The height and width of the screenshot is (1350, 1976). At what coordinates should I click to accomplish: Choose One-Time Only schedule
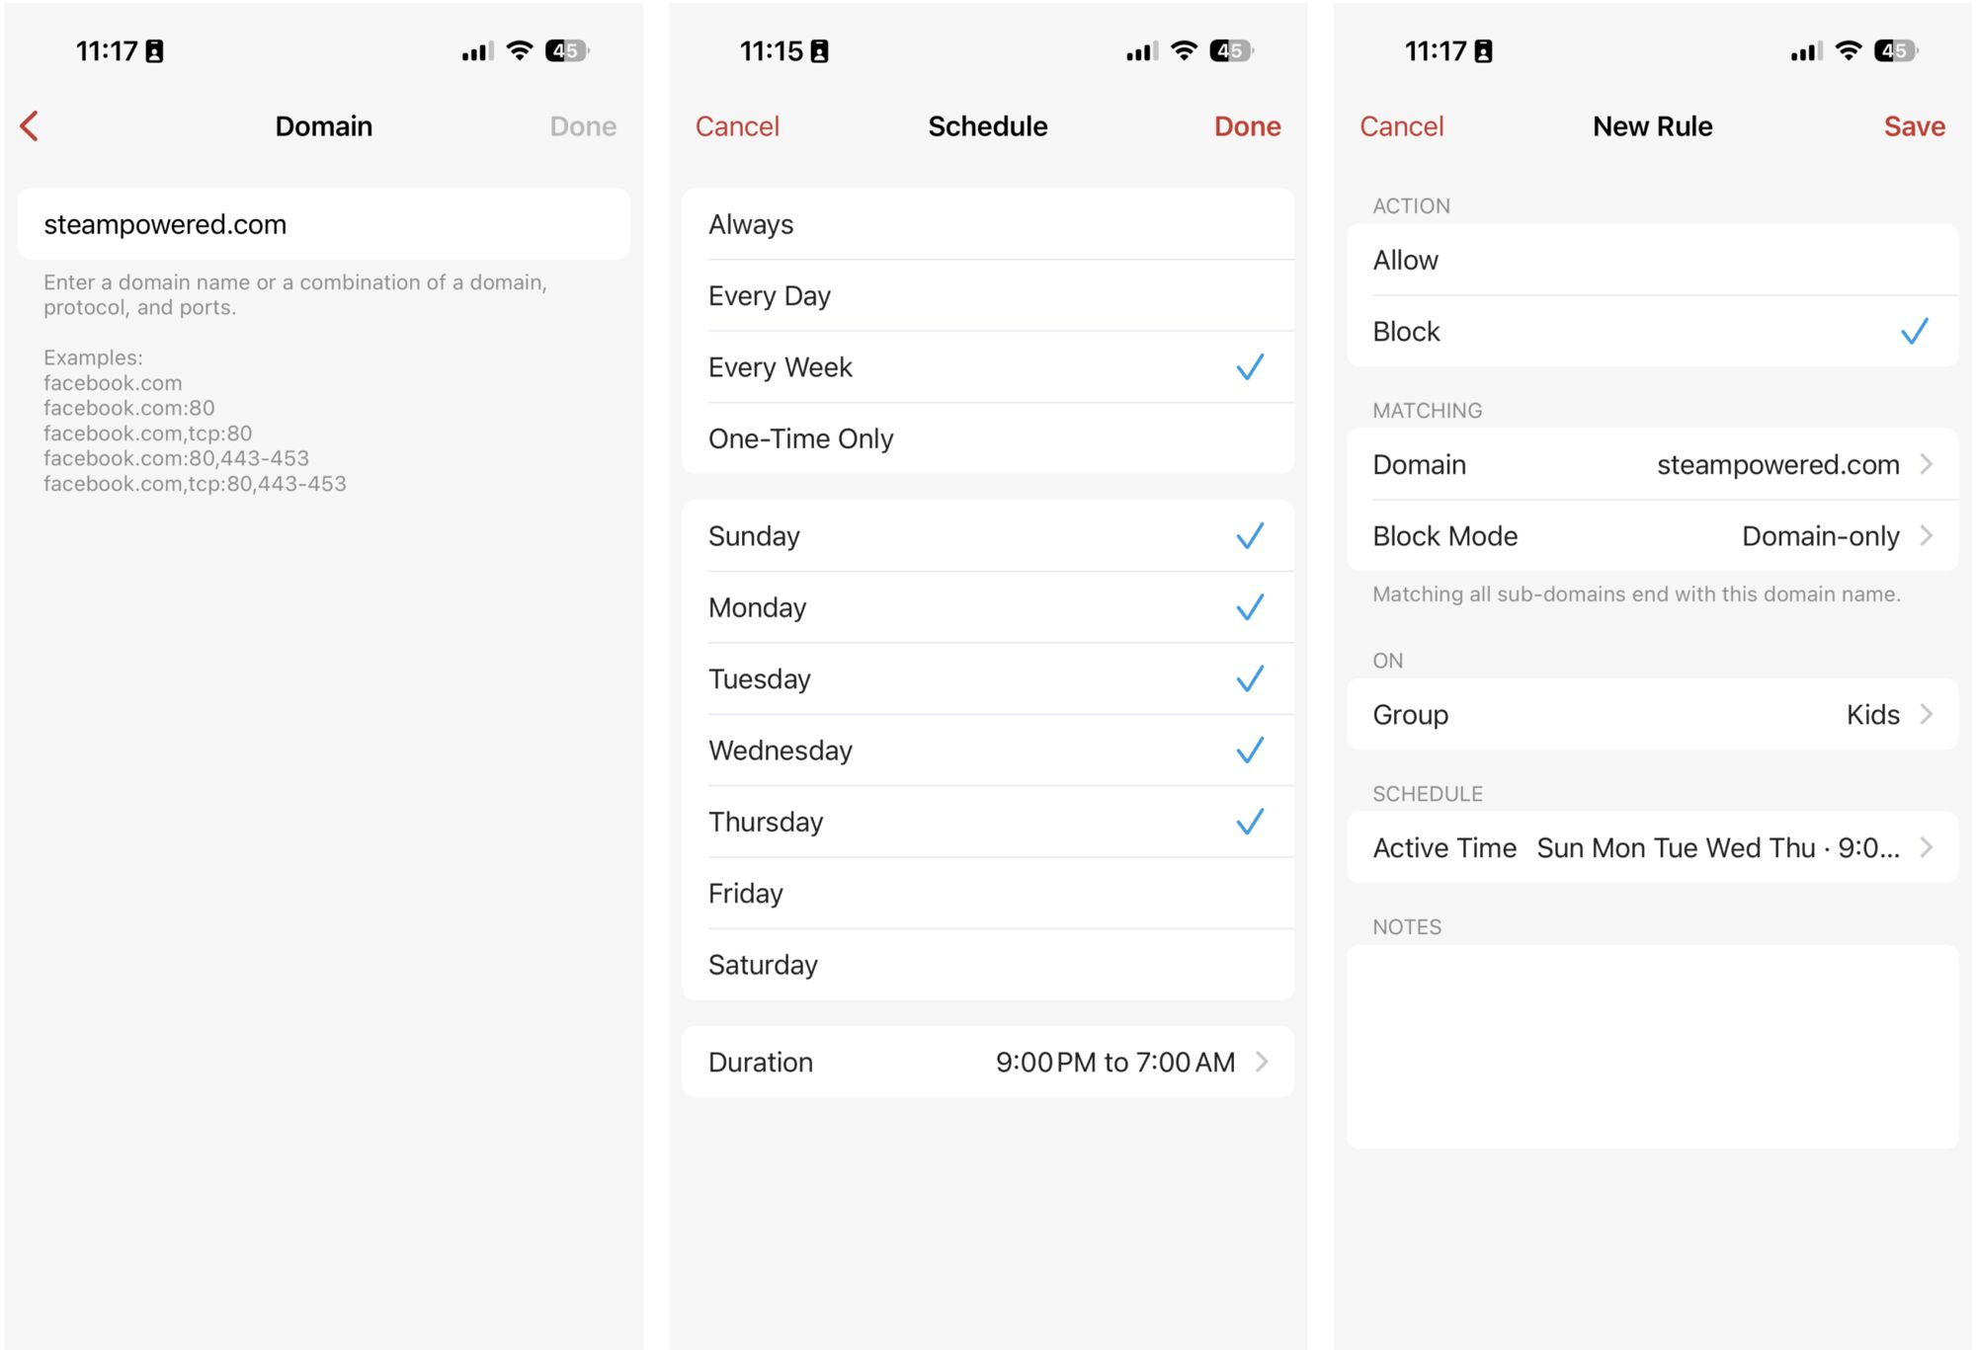point(988,438)
